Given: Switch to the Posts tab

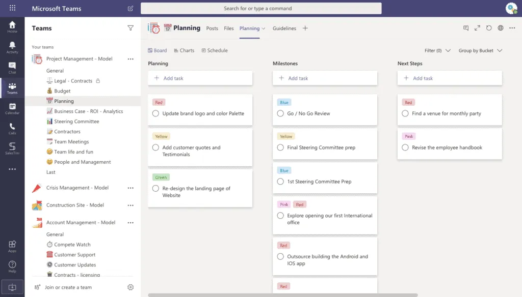Looking at the screenshot, I should pyautogui.click(x=212, y=28).
